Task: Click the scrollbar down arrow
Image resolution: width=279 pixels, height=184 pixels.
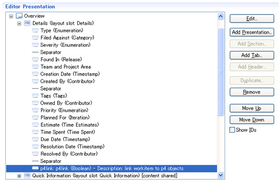Action: pyautogui.click(x=221, y=175)
